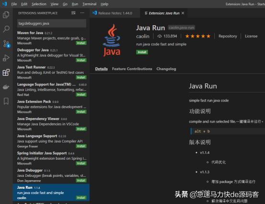Install Java Run from details page
Viewport: 265px width, 204px height.
coord(142,52)
